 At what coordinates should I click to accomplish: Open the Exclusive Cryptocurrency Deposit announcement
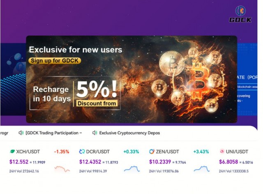(x=129, y=133)
